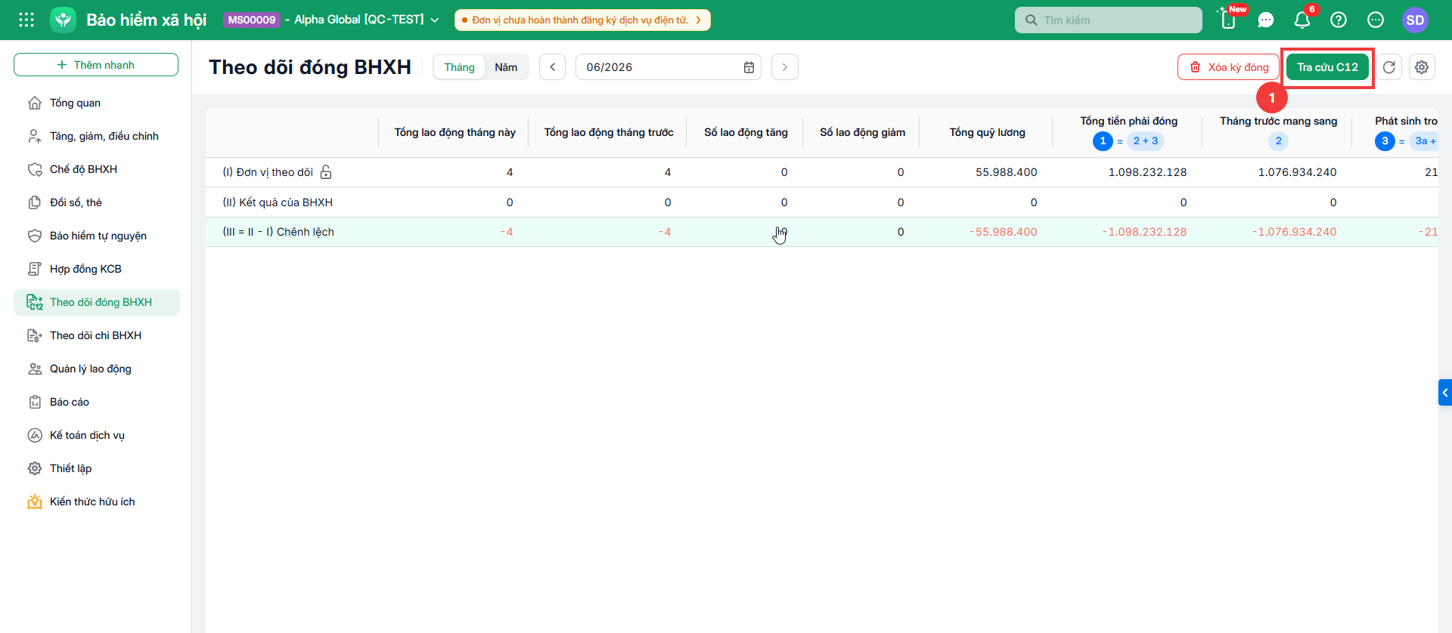
Task: Open the notifications bell icon
Action: pos(1302,20)
